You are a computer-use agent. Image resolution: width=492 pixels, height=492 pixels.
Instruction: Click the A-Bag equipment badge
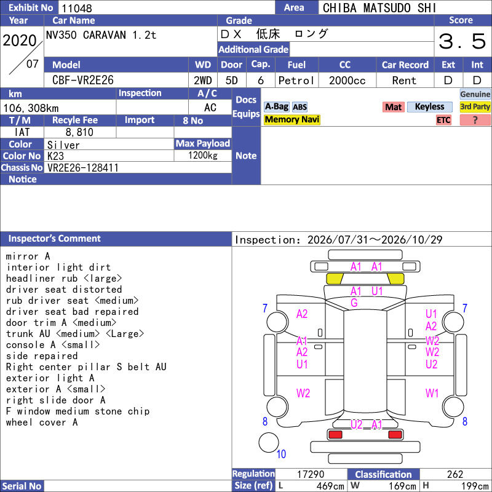tap(276, 106)
